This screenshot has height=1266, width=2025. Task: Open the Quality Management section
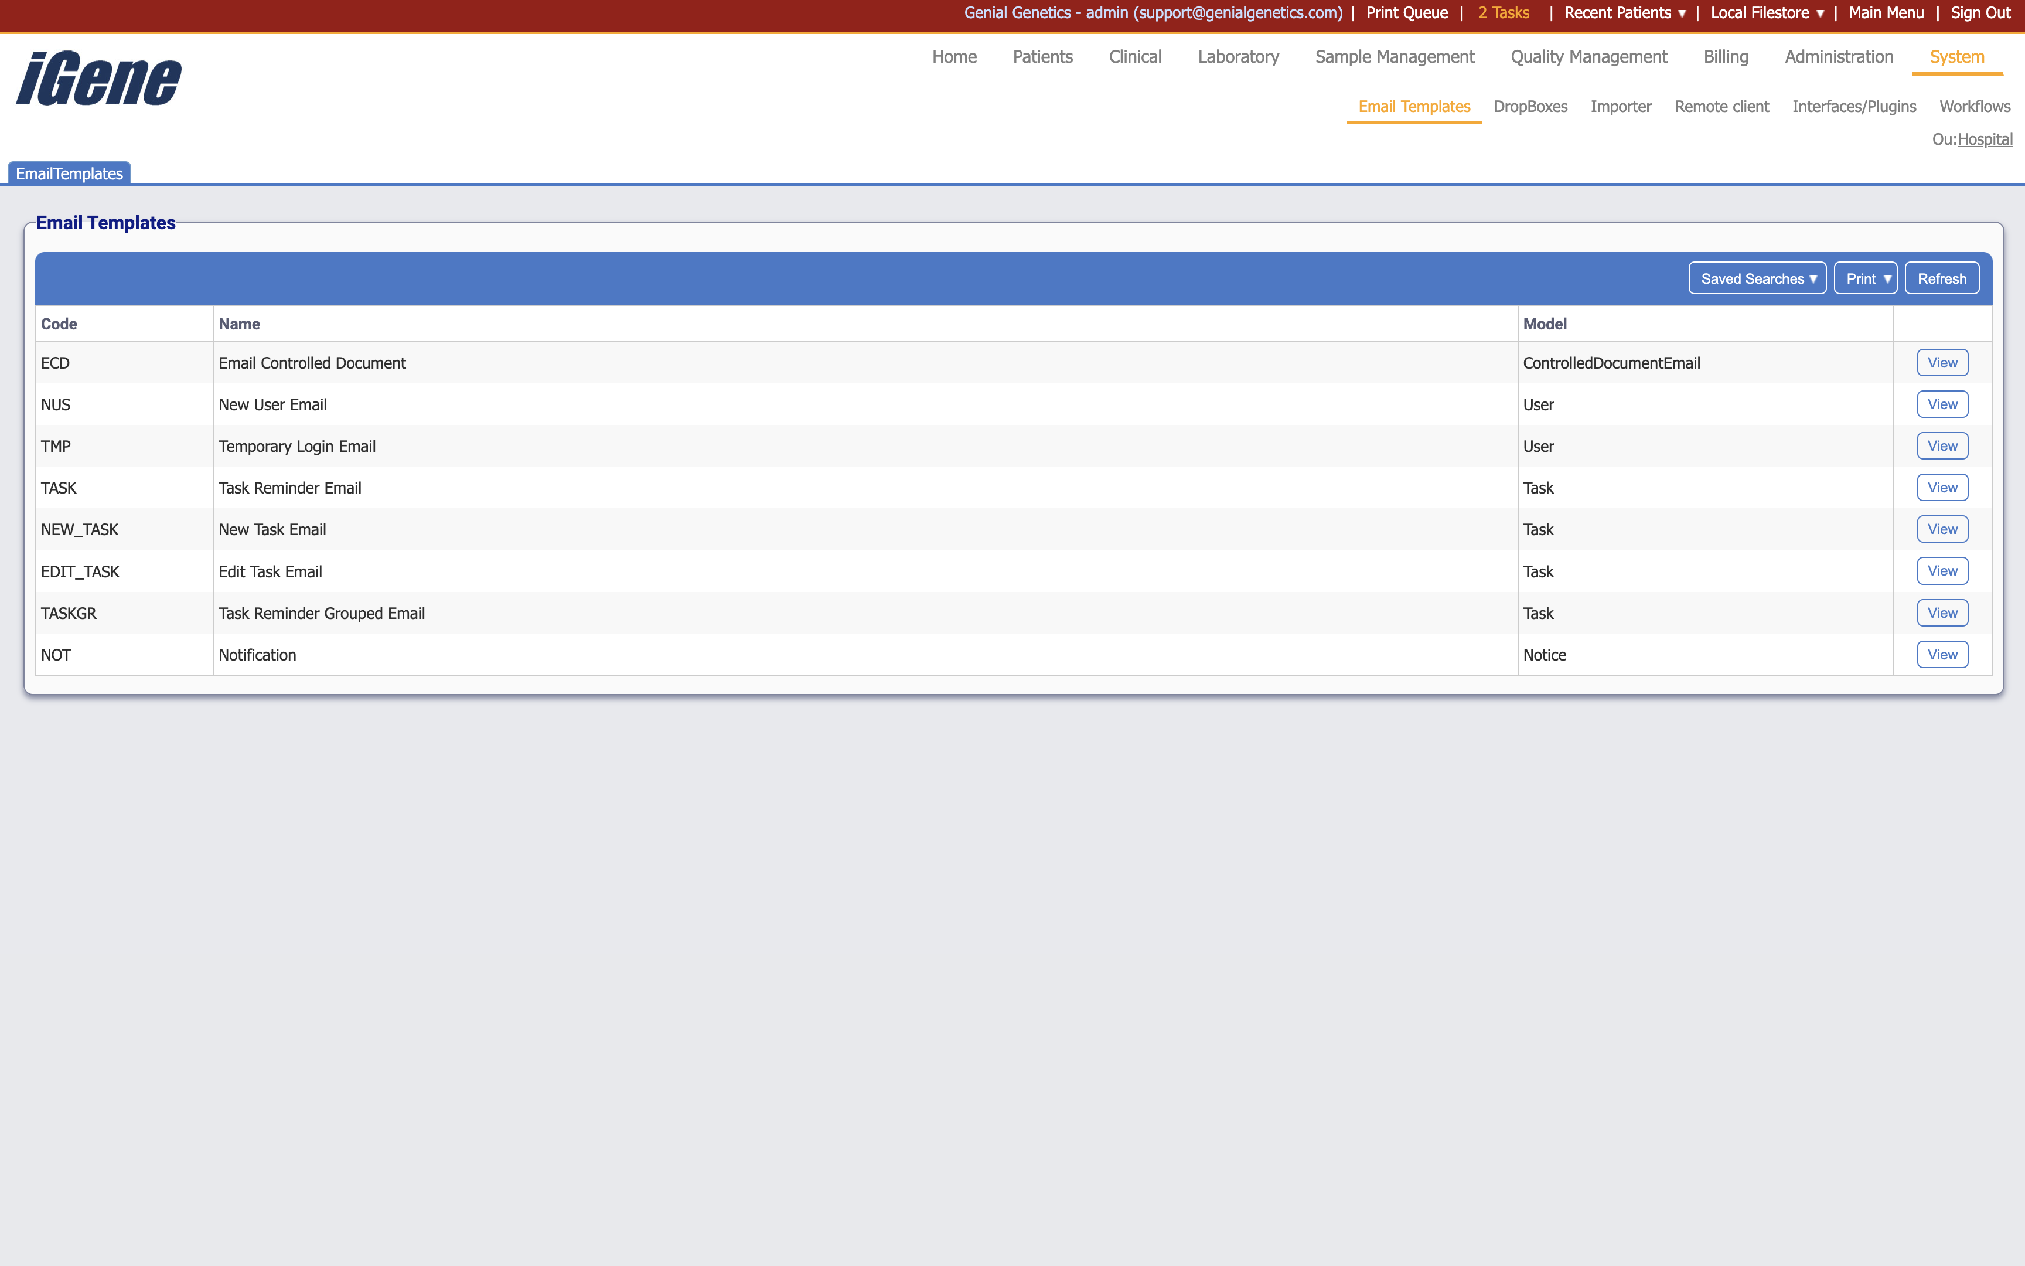[x=1588, y=57]
